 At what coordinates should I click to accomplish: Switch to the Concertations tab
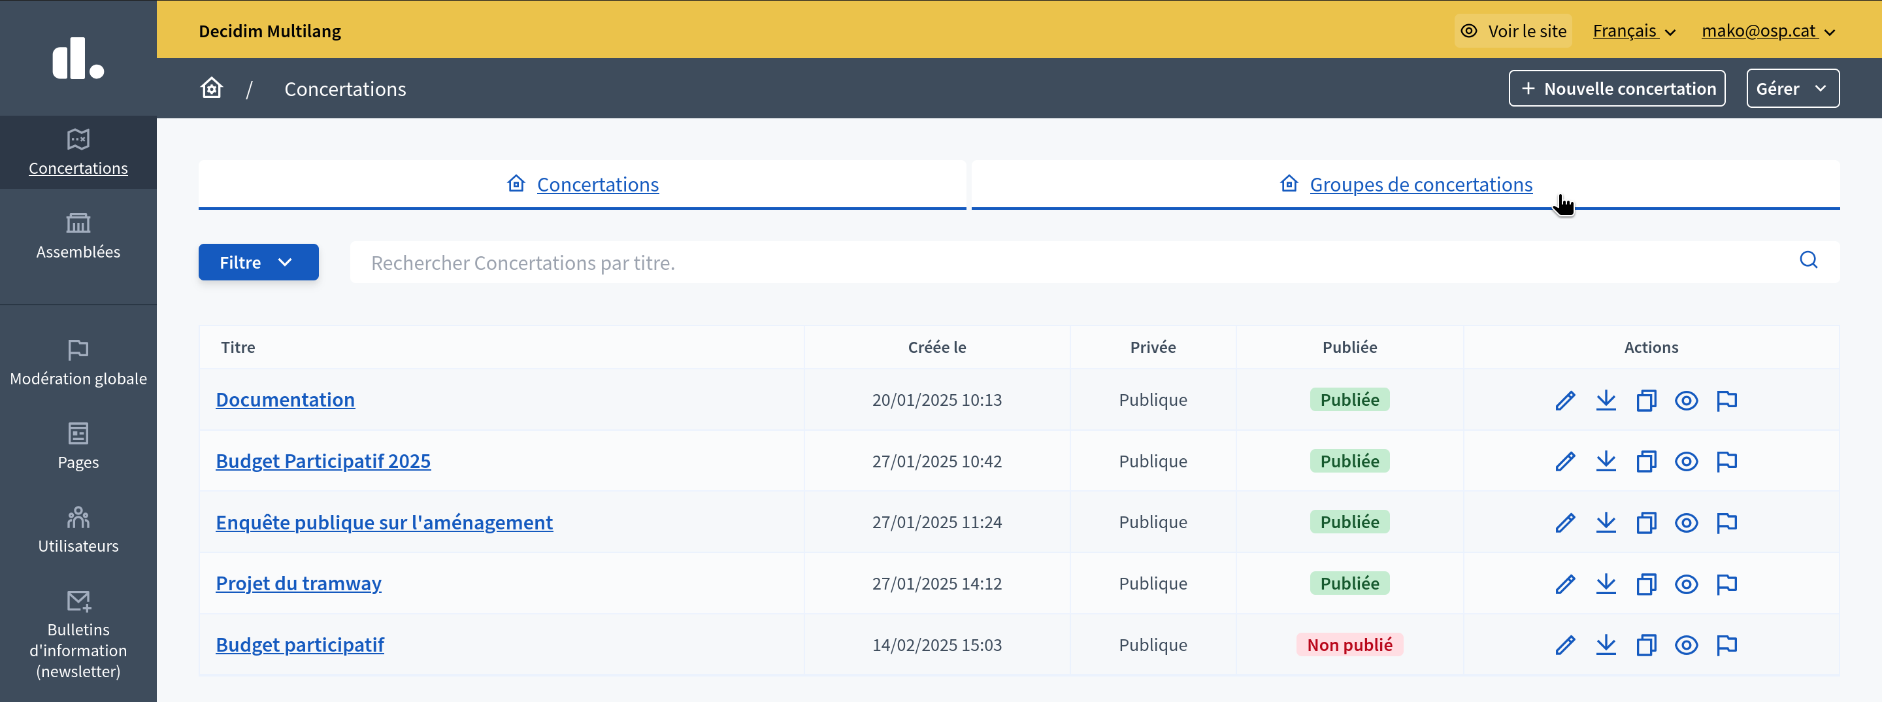[582, 184]
